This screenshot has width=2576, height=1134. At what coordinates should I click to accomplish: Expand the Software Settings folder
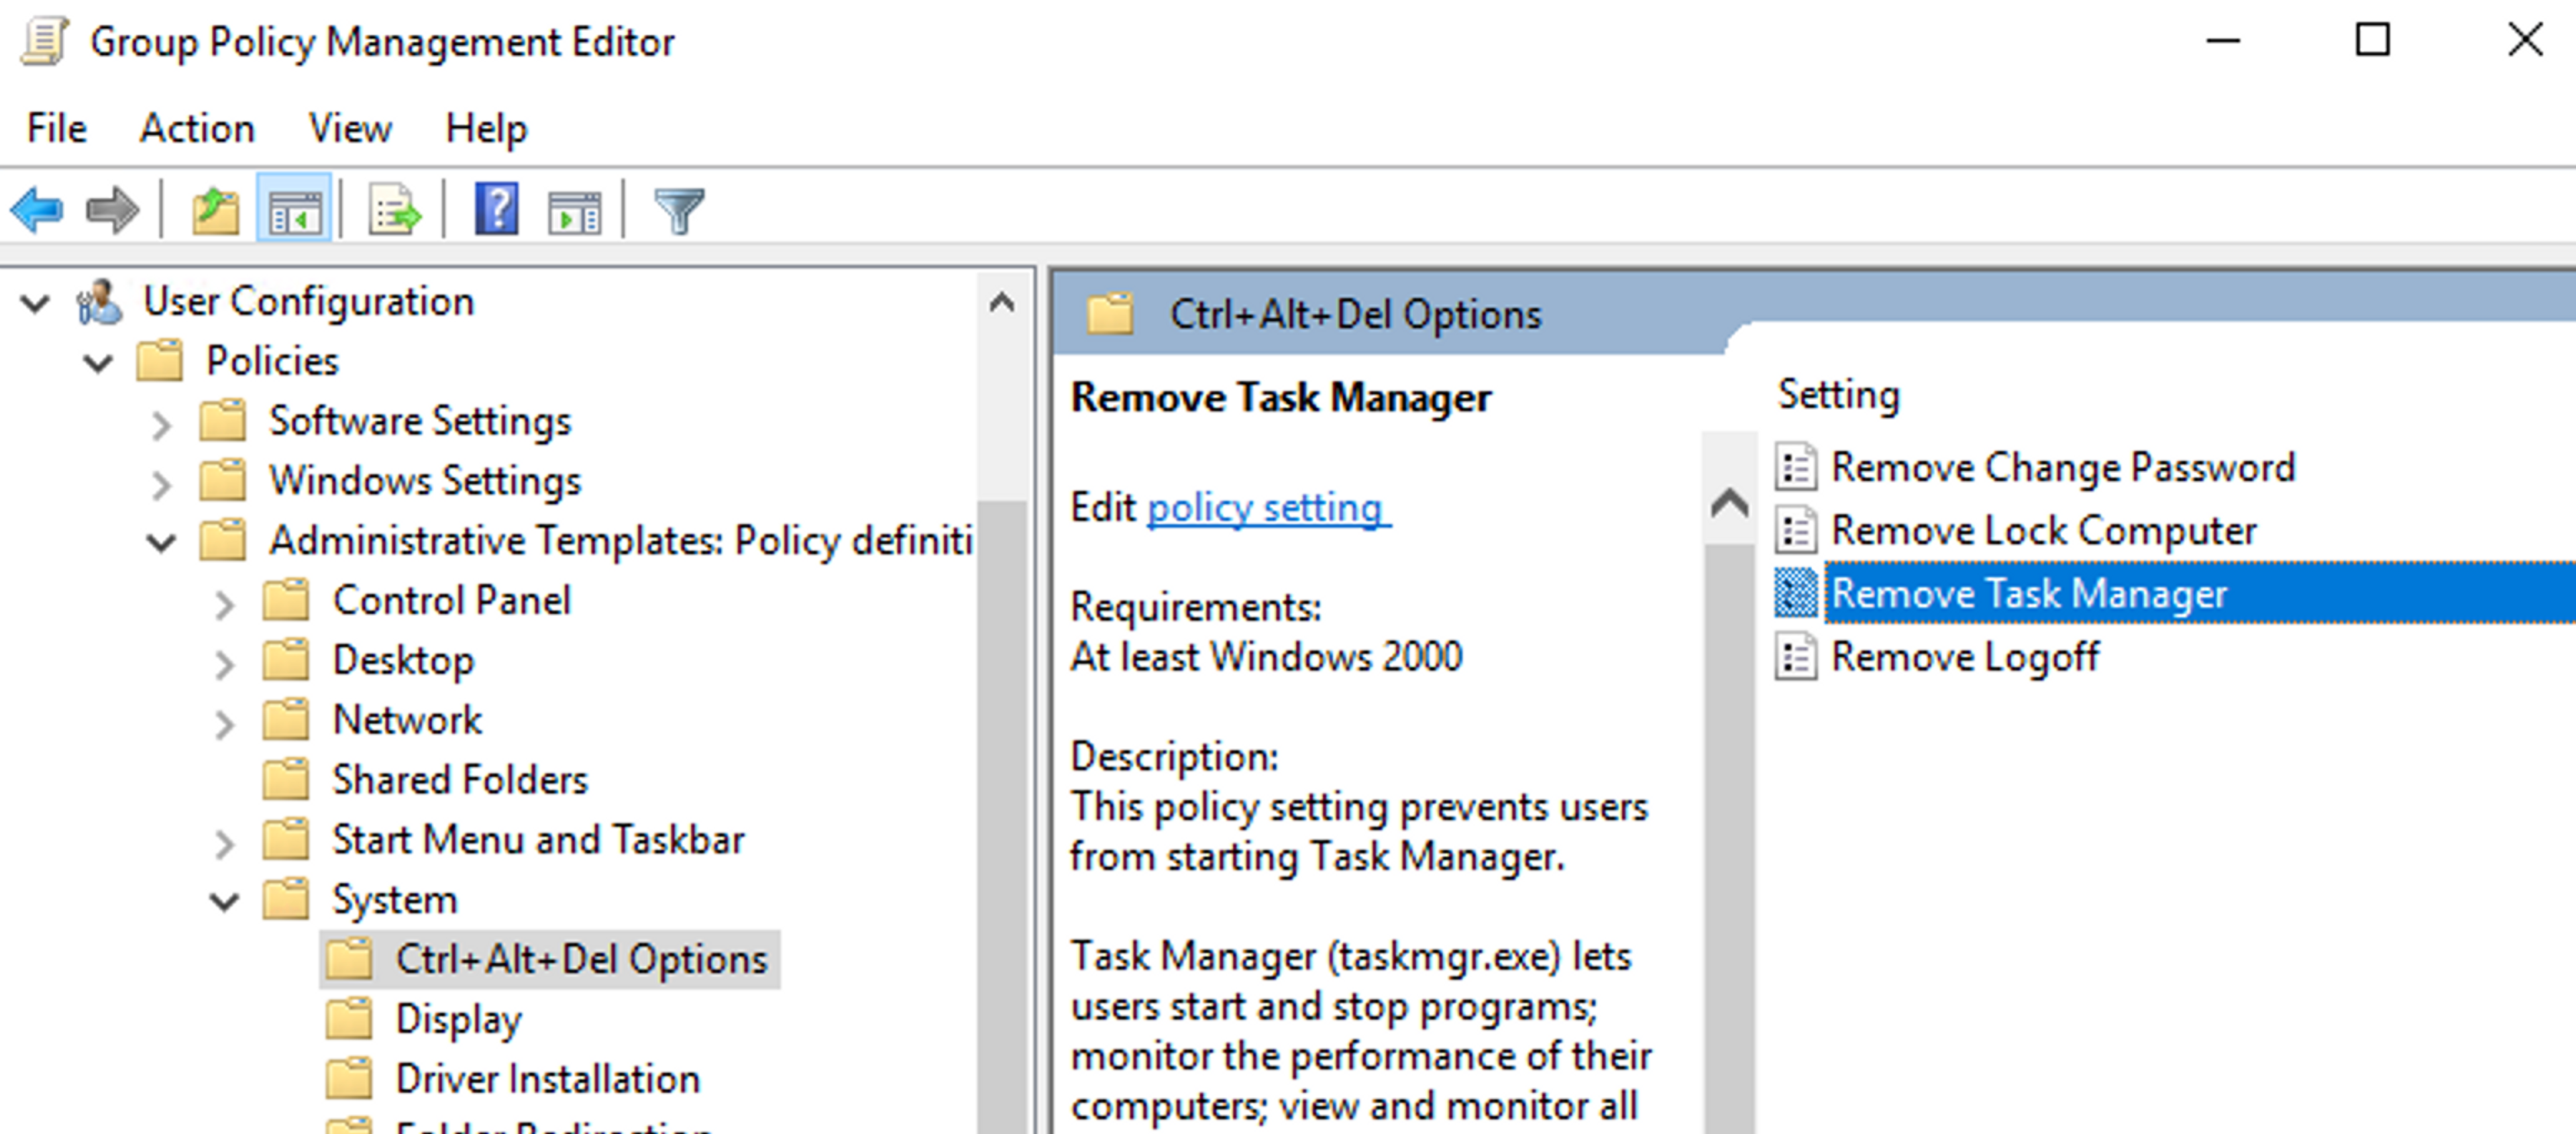[161, 424]
